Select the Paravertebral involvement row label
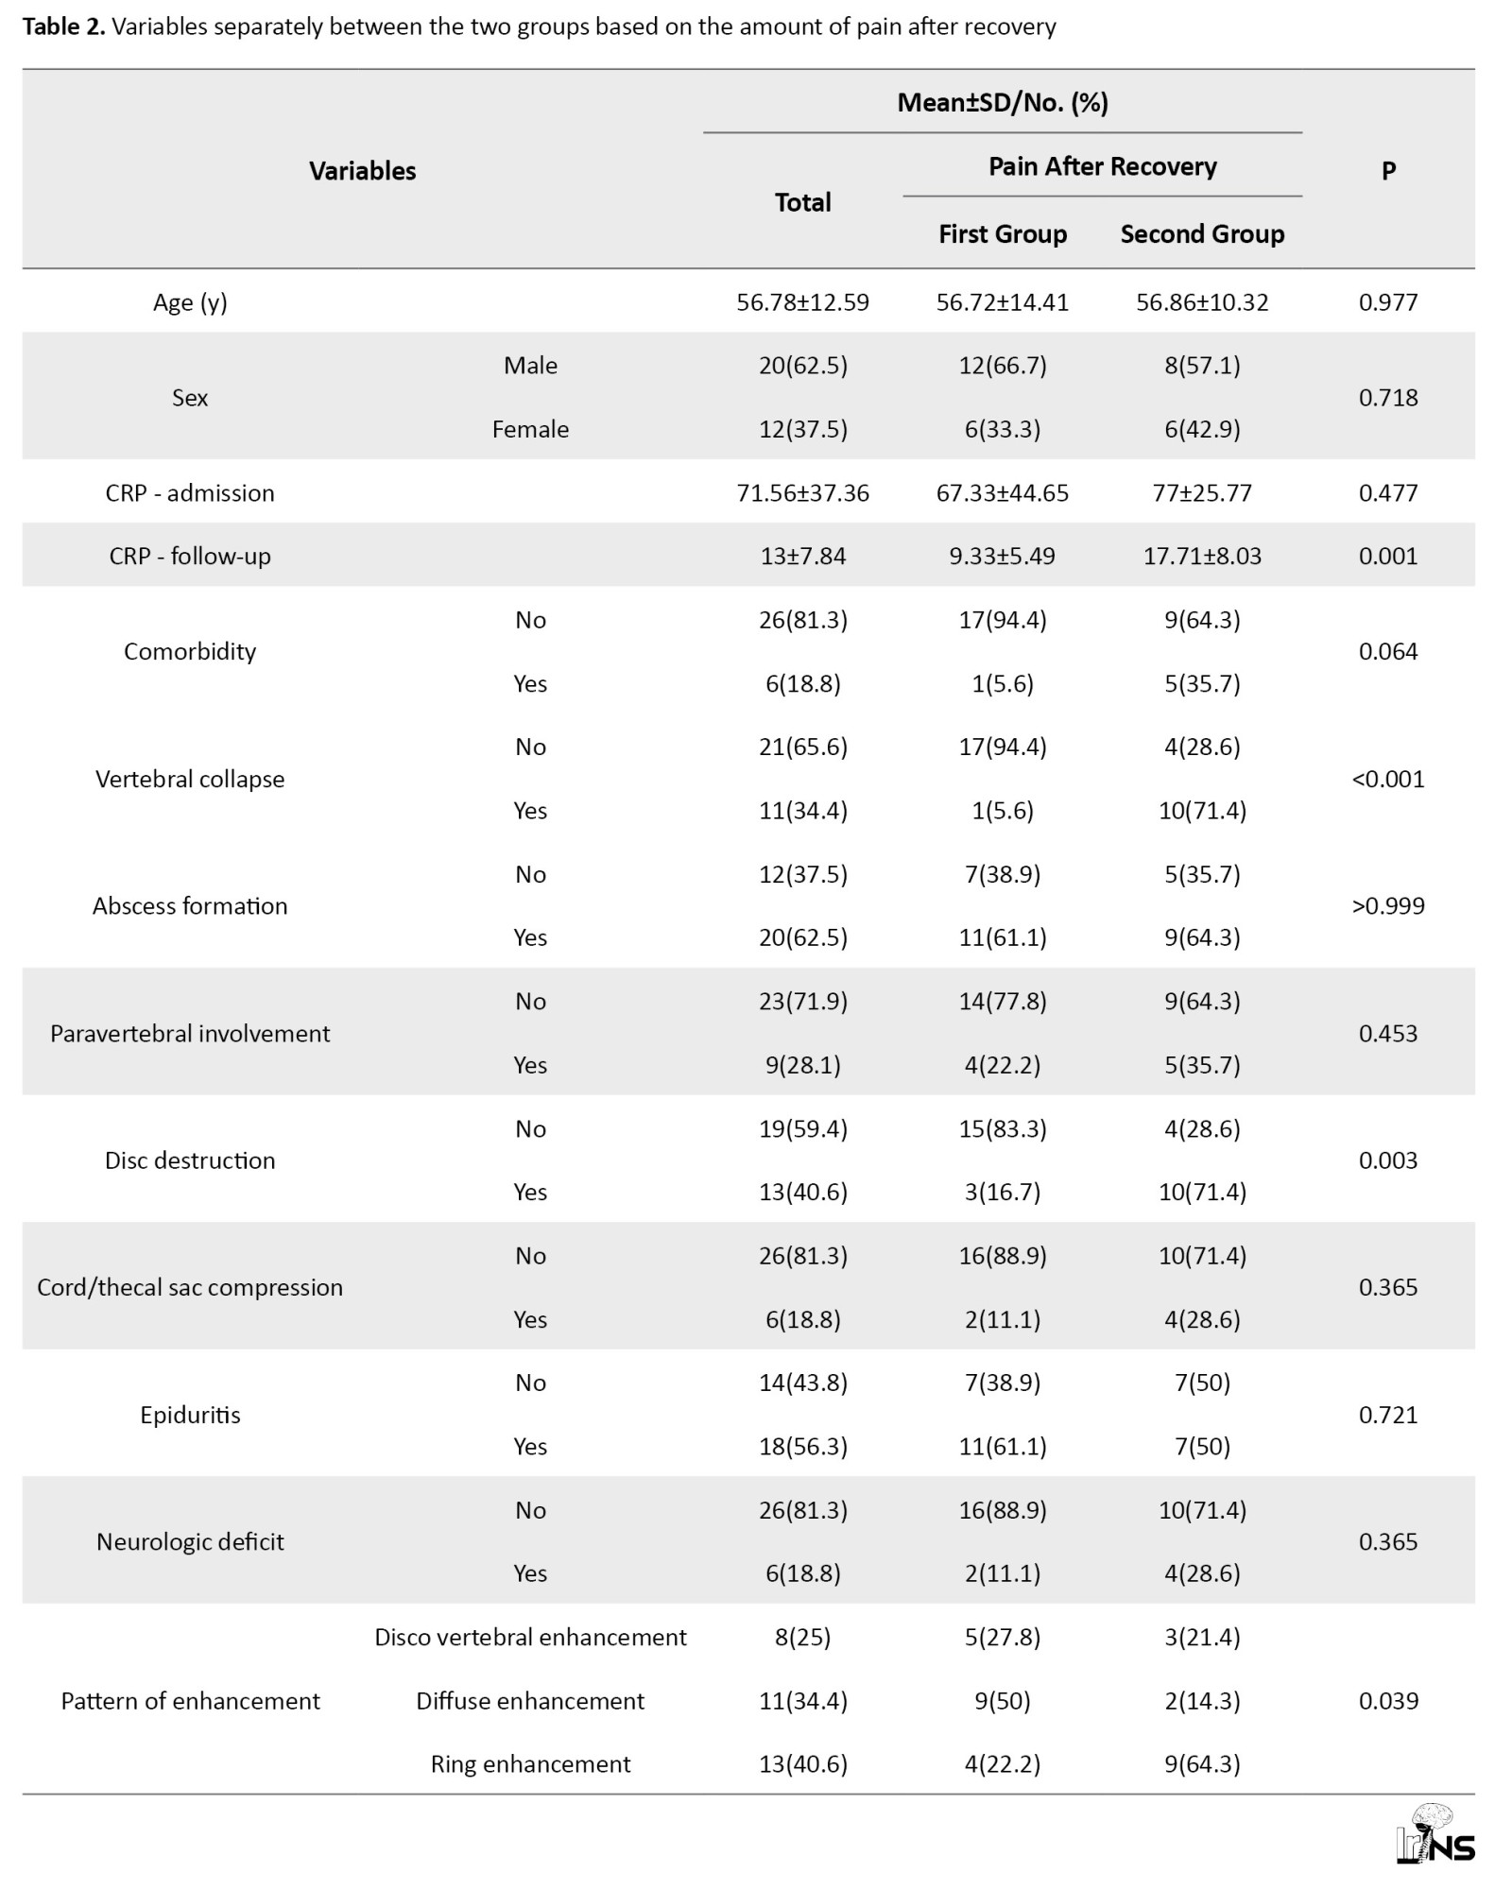 coord(190,1034)
